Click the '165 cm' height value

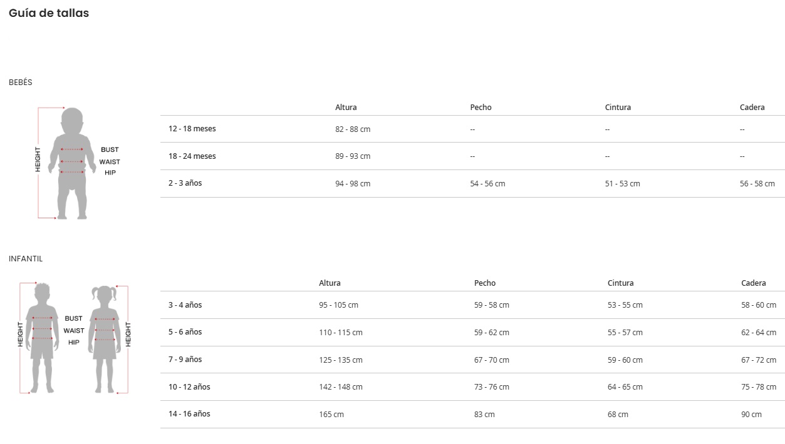tap(331, 415)
